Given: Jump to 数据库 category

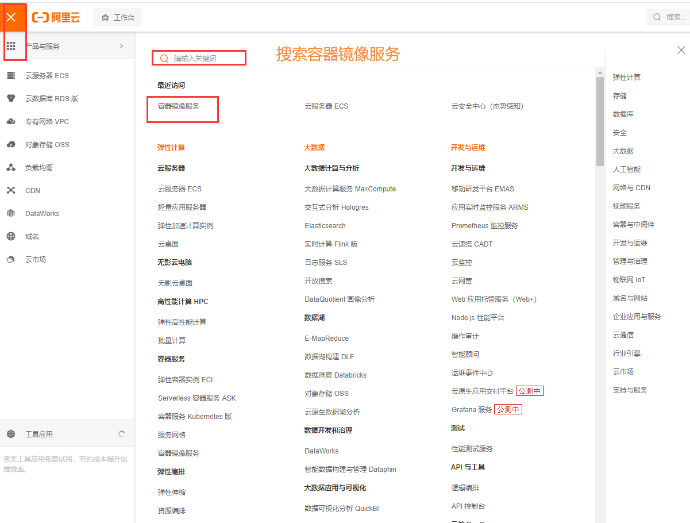Looking at the screenshot, I should point(623,114).
